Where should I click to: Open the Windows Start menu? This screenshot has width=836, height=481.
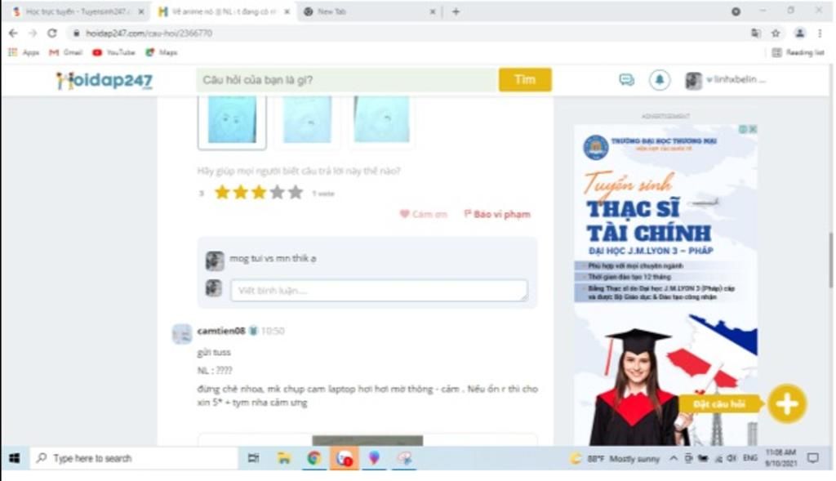(x=15, y=458)
